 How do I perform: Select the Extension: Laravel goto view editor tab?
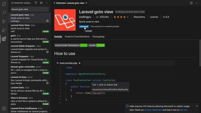70,3
